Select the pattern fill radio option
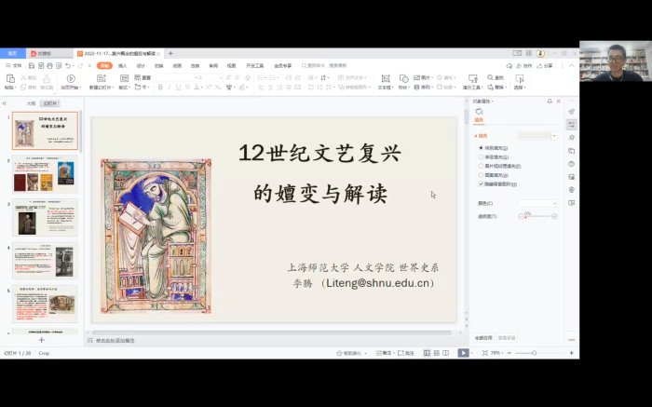The height and width of the screenshot is (407, 652). point(482,175)
